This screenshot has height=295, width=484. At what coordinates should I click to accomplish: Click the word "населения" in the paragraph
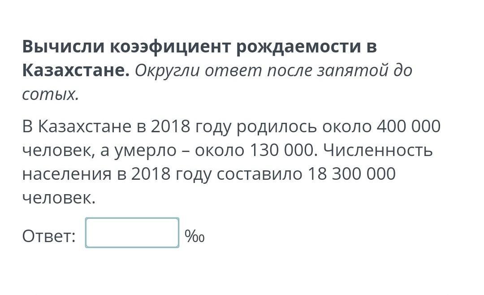click(x=67, y=174)
